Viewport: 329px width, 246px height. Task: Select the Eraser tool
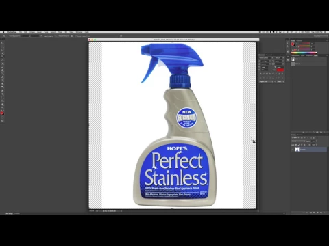point(3,77)
